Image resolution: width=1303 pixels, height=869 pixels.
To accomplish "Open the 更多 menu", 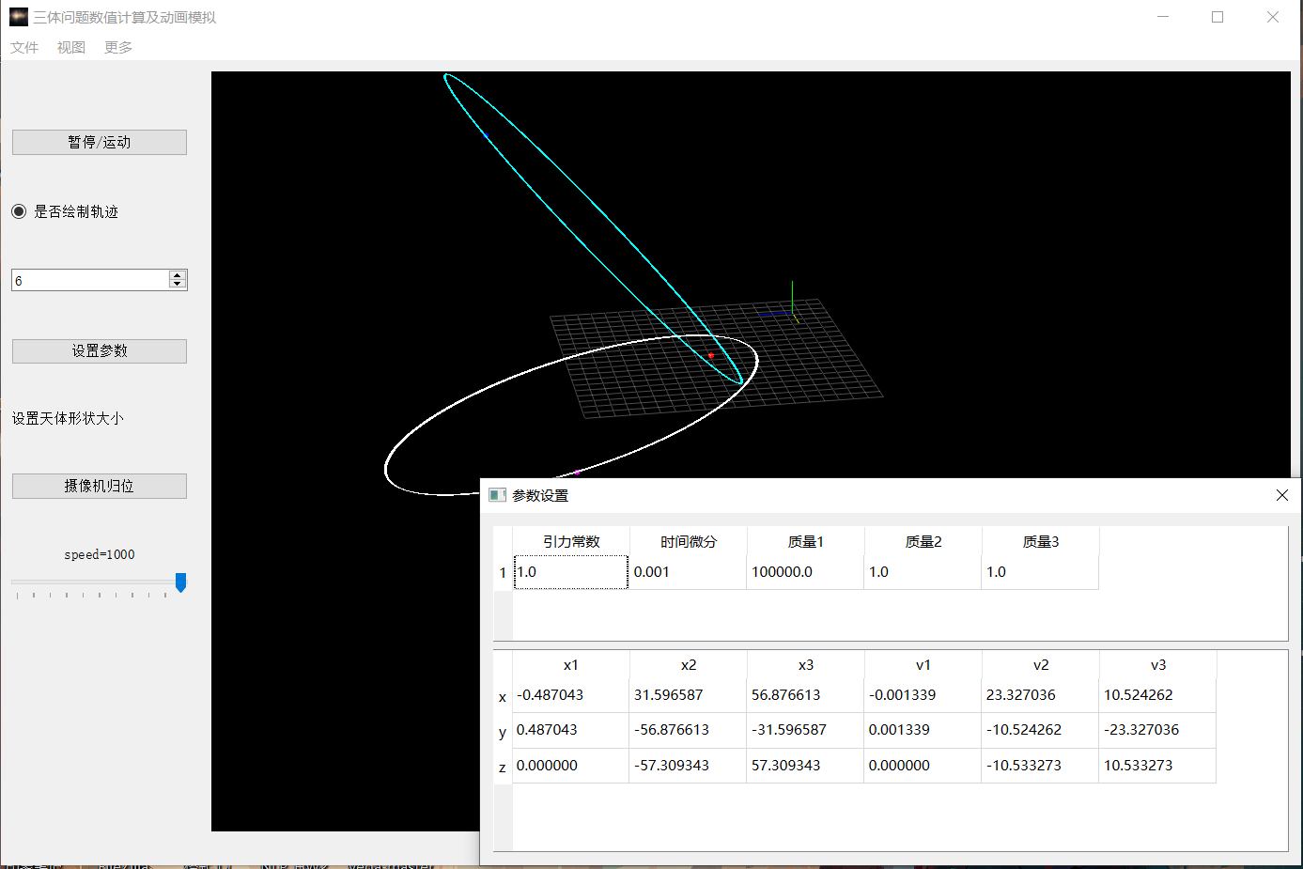I will (118, 47).
